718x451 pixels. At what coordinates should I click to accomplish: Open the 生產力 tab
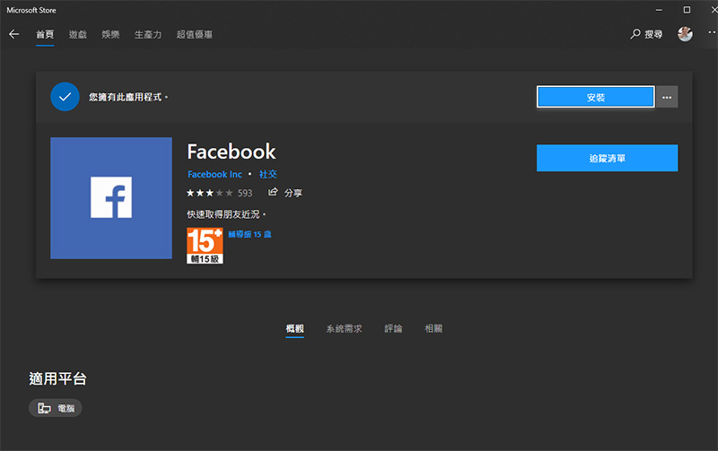pos(148,34)
